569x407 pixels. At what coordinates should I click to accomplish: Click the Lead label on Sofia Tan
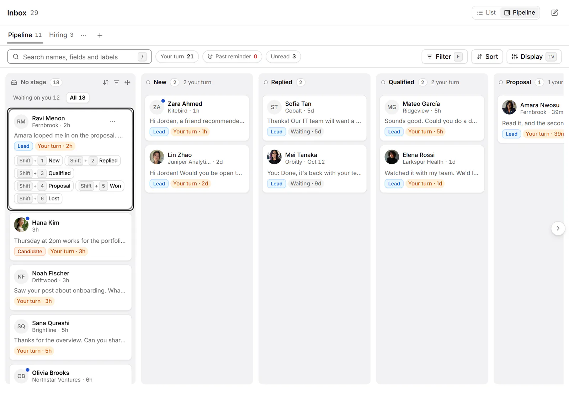pos(277,132)
